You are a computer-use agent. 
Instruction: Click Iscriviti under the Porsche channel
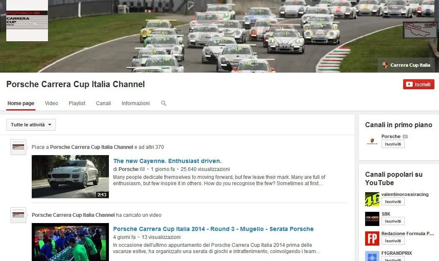pyautogui.click(x=393, y=144)
